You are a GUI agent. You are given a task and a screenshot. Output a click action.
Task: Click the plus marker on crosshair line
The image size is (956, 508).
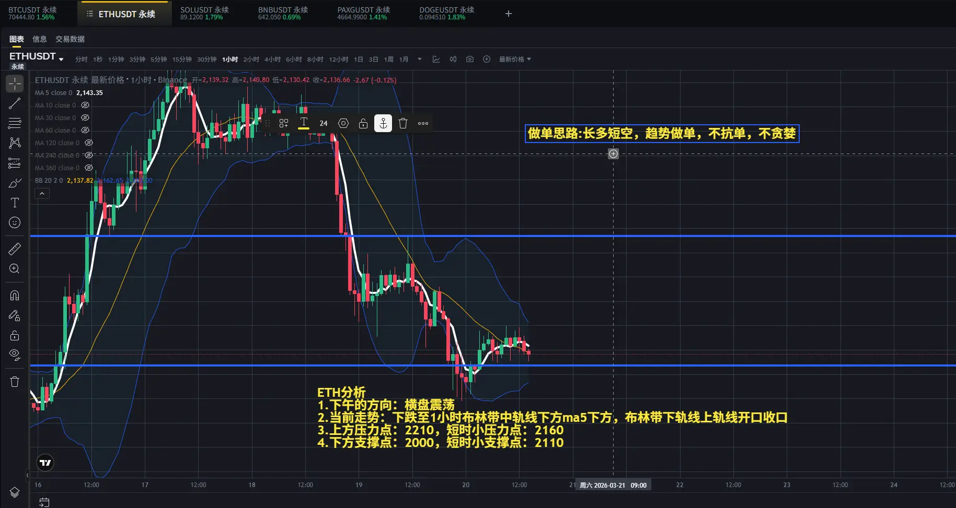(x=613, y=153)
